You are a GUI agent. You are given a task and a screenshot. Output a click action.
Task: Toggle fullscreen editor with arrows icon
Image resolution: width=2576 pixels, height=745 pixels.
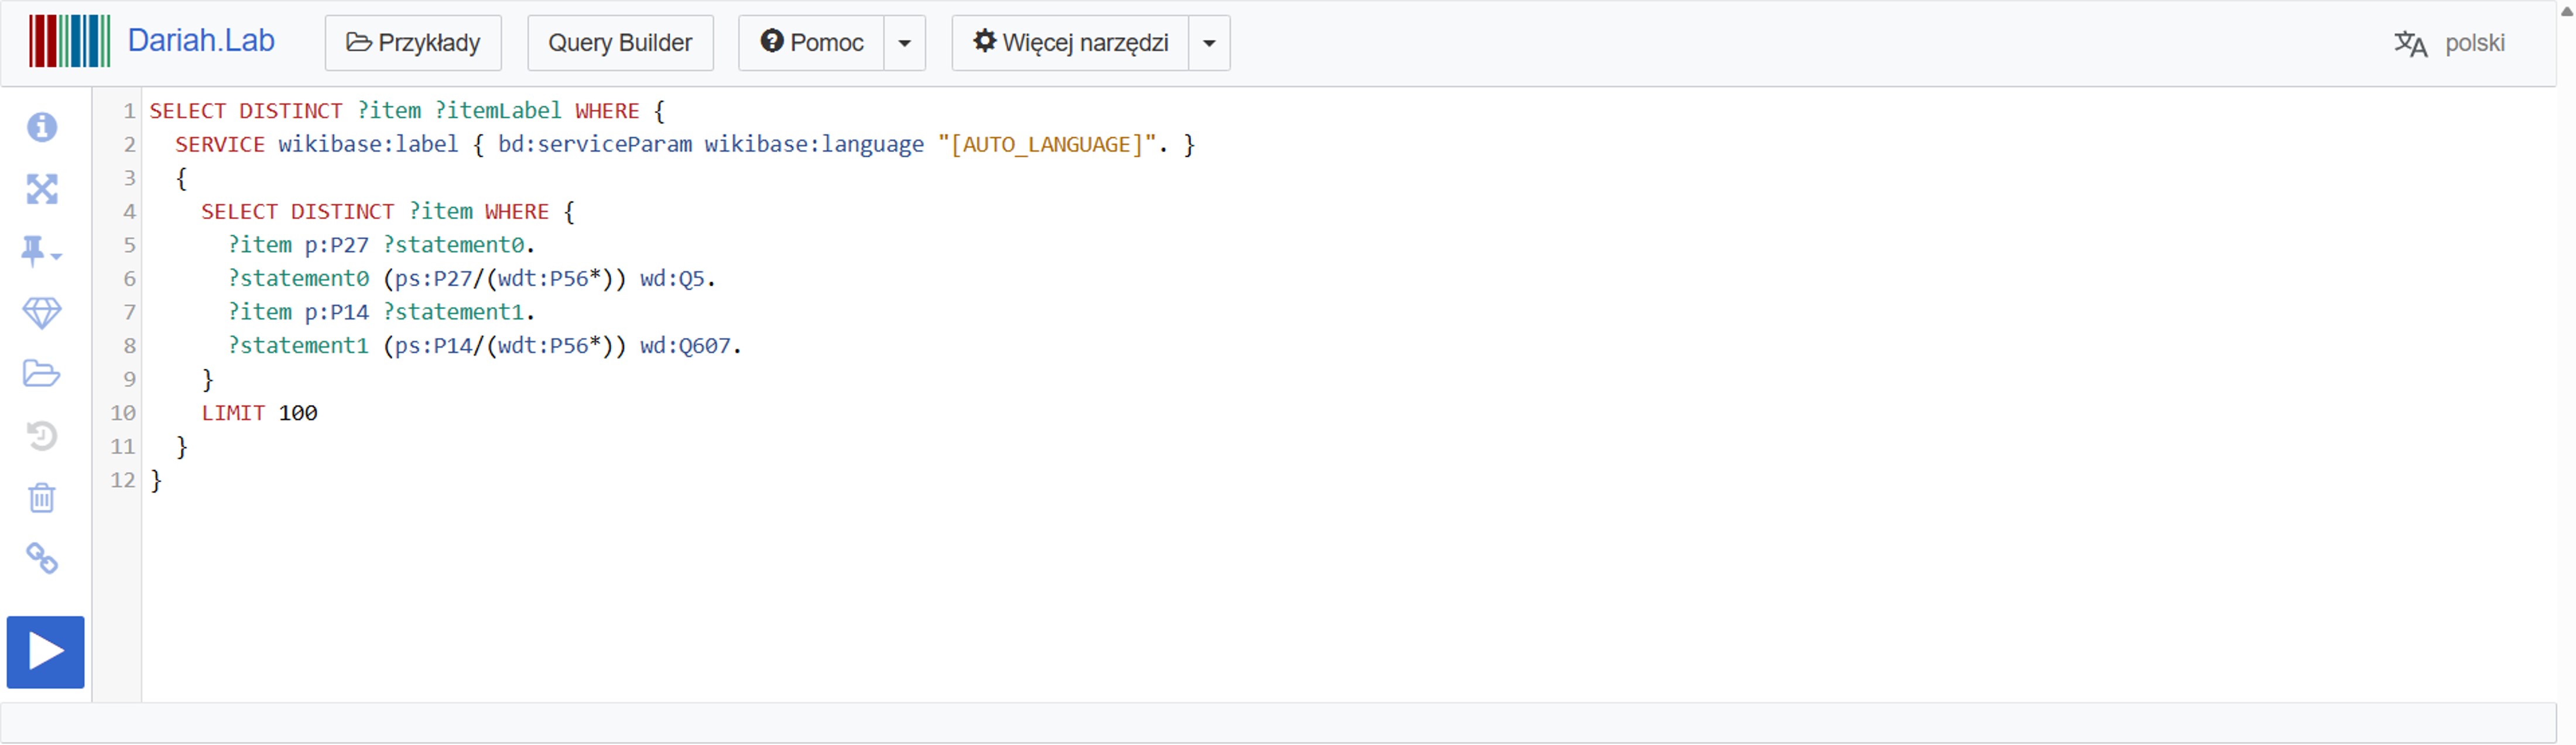click(42, 189)
